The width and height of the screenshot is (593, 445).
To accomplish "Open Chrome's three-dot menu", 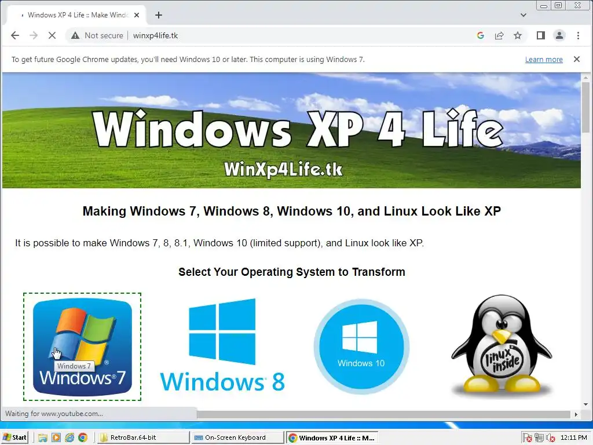I will point(578,35).
